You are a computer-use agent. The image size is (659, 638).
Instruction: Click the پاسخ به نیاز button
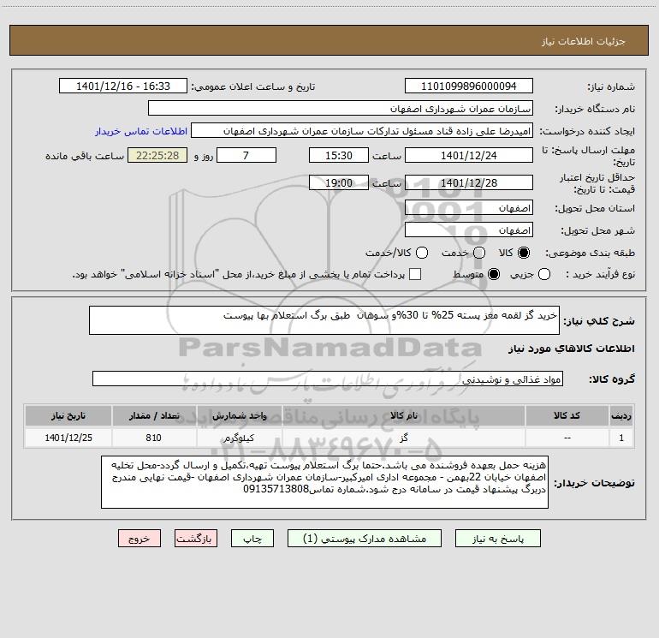point(497,539)
